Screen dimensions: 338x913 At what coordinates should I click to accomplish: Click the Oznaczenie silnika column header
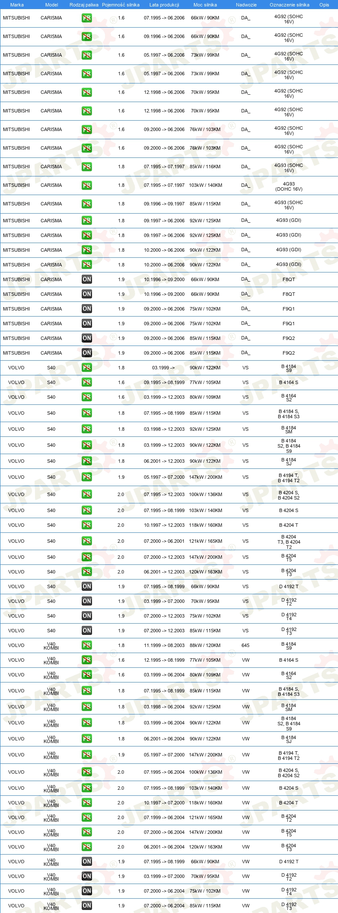pyautogui.click(x=290, y=5)
